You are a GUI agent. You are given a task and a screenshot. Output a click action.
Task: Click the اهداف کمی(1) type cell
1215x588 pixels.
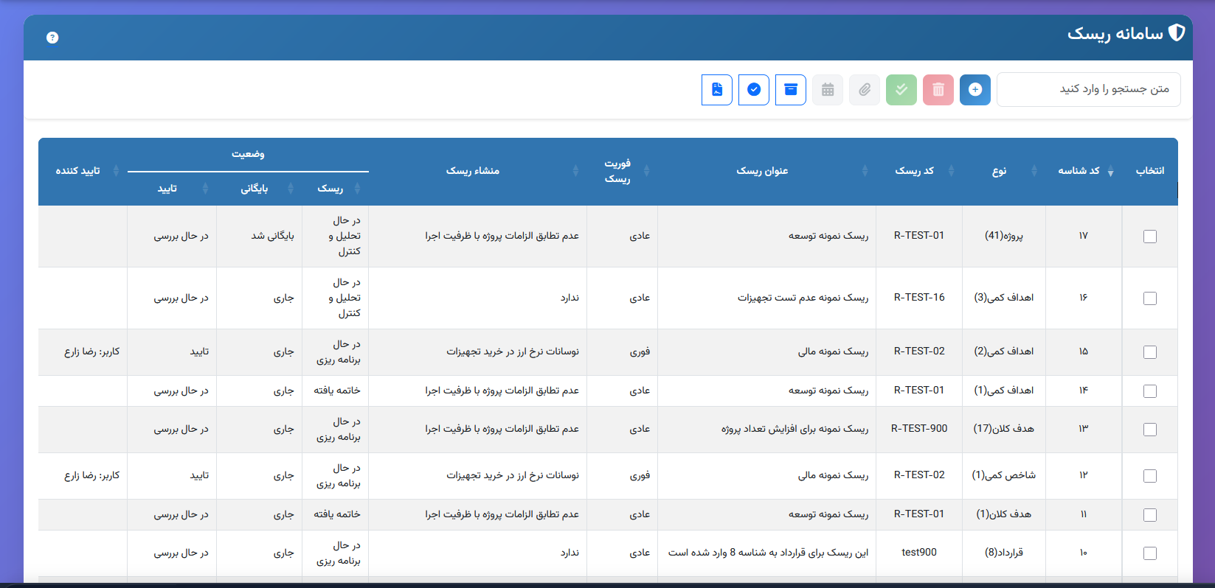(1004, 391)
